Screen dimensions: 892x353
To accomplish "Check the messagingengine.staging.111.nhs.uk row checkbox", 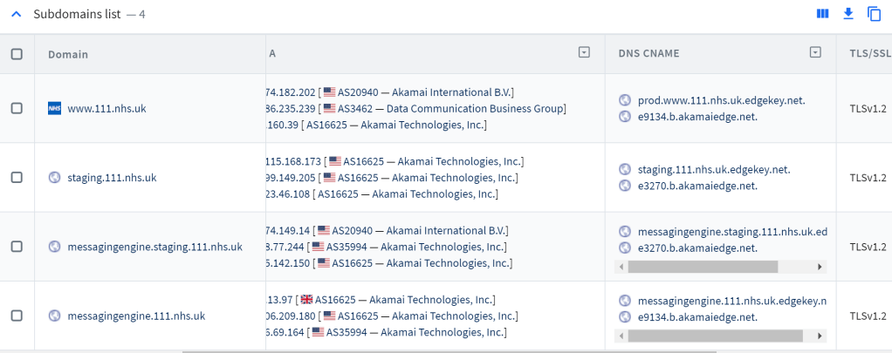I will pos(17,247).
